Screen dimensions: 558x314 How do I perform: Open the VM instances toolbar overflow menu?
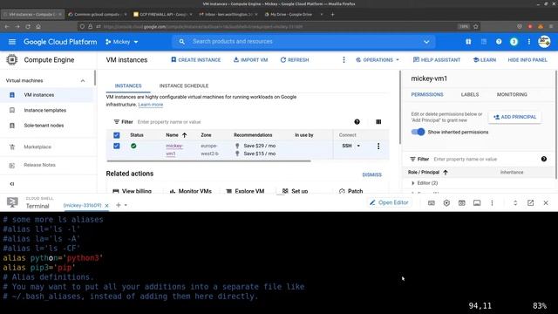tap(344, 60)
